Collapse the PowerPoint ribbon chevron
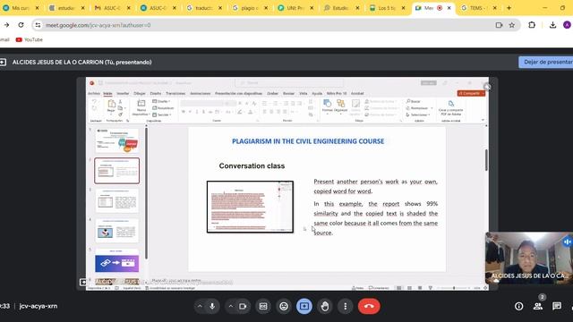The image size is (573, 322). 483,120
